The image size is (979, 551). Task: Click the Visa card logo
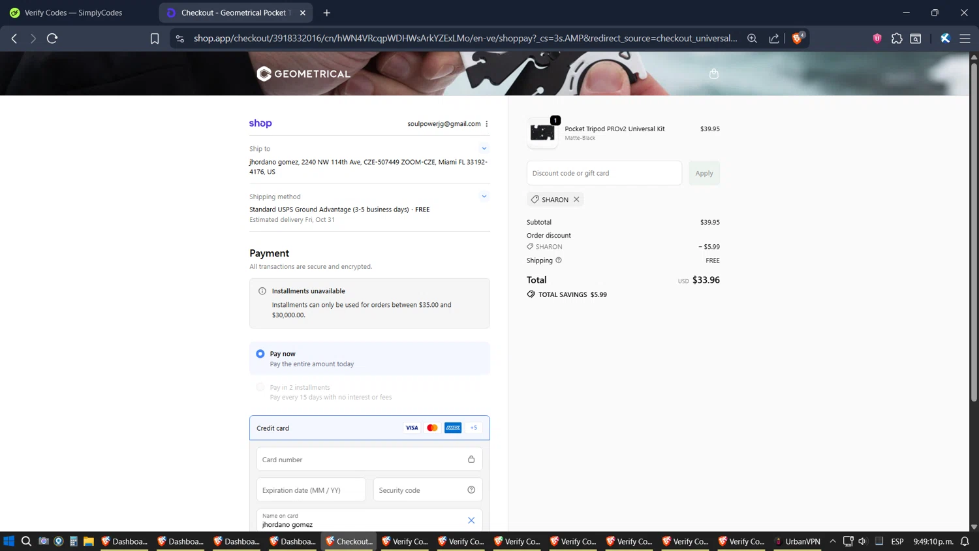point(412,428)
